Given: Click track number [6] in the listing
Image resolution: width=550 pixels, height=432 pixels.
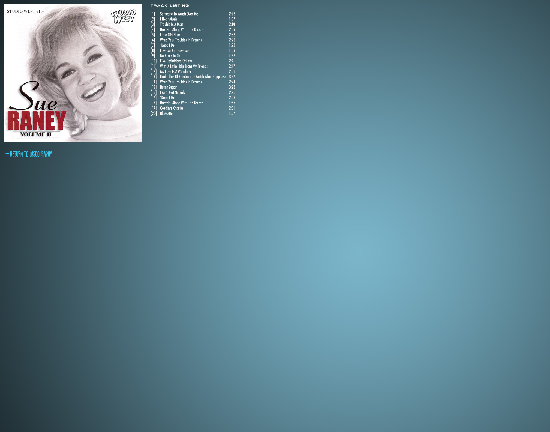Looking at the screenshot, I should click(x=153, y=40).
